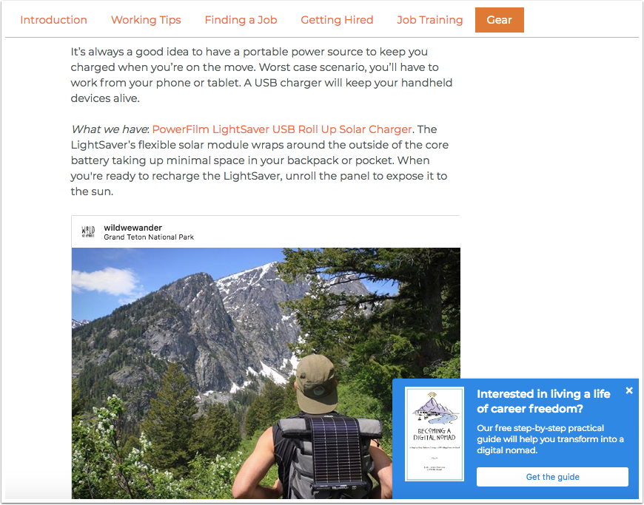Image resolution: width=644 pixels, height=505 pixels.
Task: Click the Get the guide button
Action: pos(552,477)
